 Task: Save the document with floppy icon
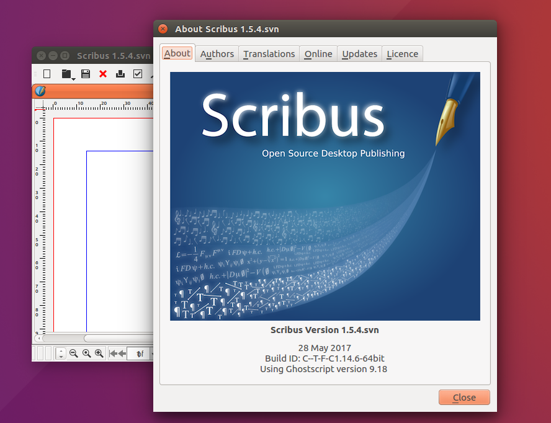click(86, 74)
